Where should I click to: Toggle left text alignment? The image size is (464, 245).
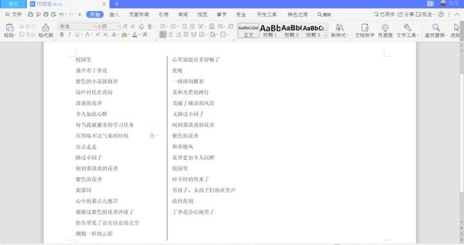point(163,35)
